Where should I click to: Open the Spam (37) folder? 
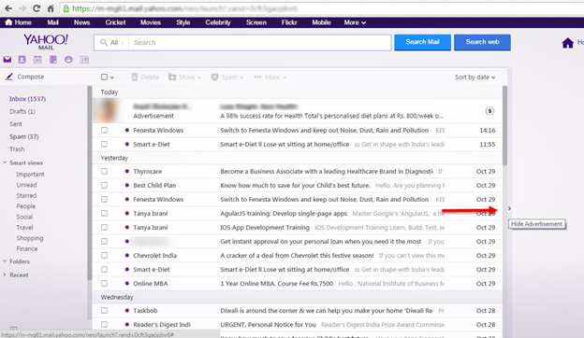pos(23,136)
